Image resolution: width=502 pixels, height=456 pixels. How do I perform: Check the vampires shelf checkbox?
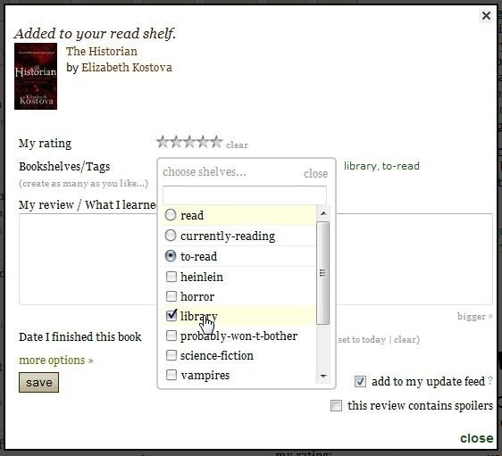[172, 375]
